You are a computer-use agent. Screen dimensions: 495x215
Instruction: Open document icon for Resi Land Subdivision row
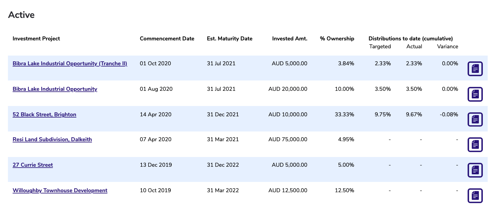pos(475,145)
